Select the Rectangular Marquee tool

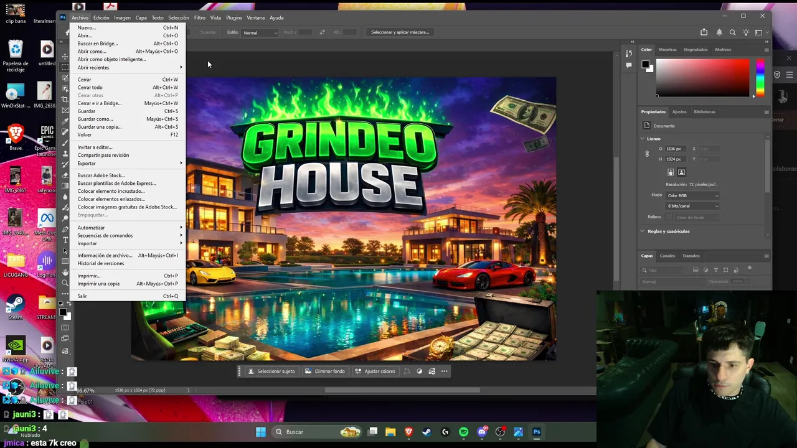(65, 67)
